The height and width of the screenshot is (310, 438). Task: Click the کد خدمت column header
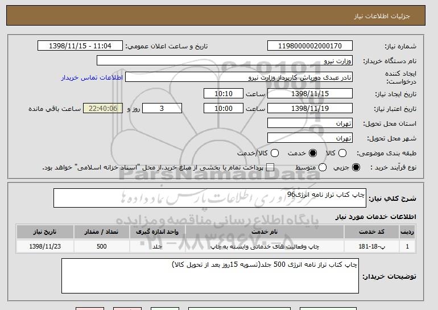coord(371,232)
